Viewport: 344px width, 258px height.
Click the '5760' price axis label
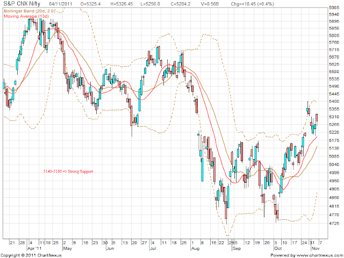pos(334,42)
